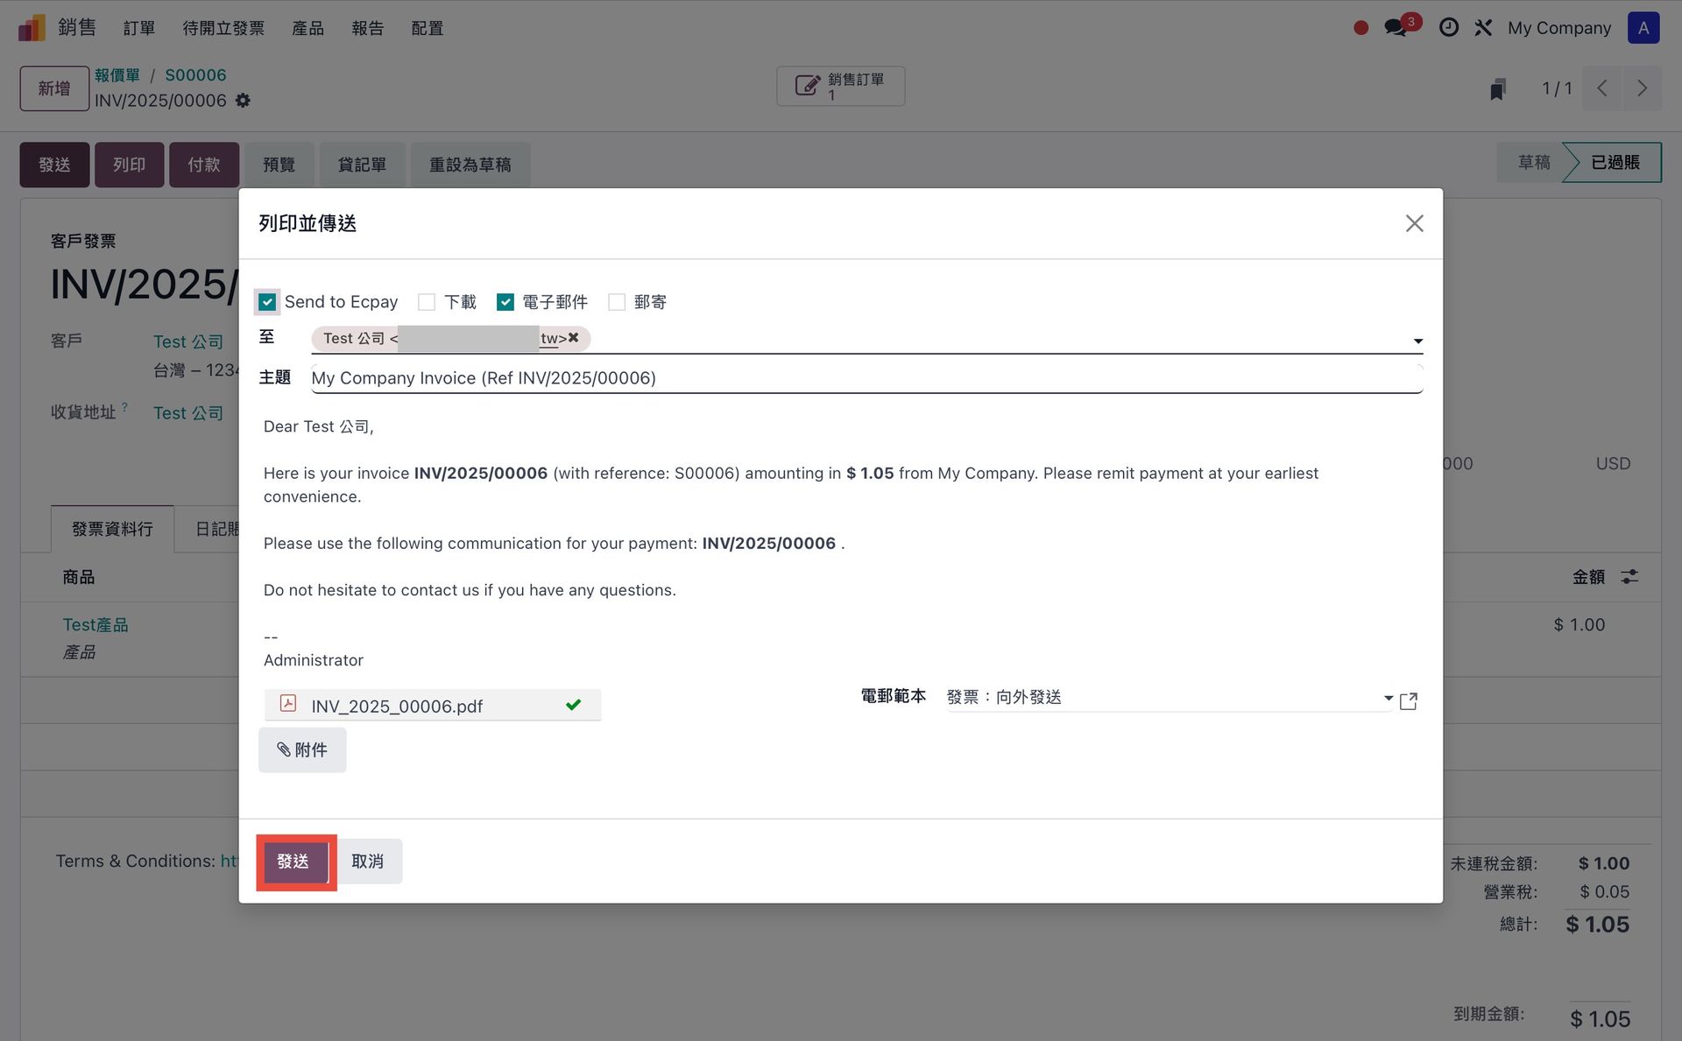Screen dimensions: 1682x1041
Task: Open the My Company selector
Action: tap(1558, 28)
